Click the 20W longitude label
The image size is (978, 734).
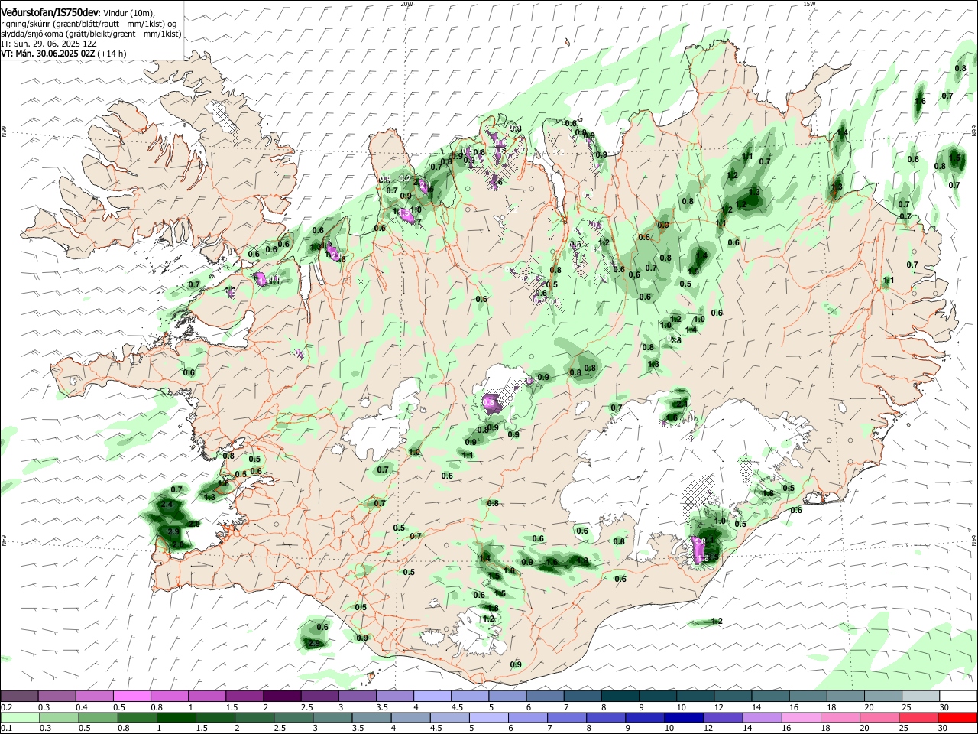pos(406,4)
